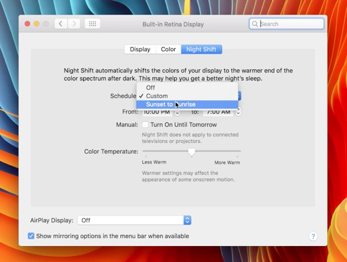
Task: Enable Turn On Until Tomorrow checkbox
Action: coord(145,124)
